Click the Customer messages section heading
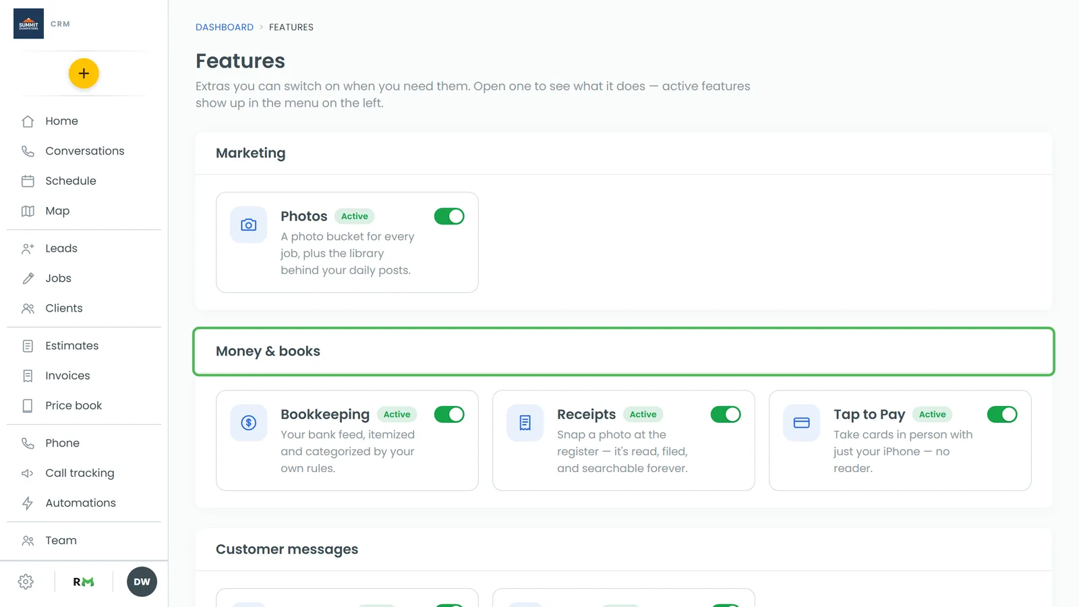This screenshot has height=607, width=1079. 287,550
